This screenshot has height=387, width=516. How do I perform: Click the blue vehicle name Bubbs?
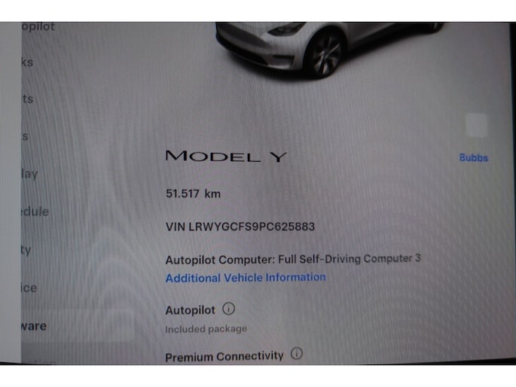pyautogui.click(x=474, y=158)
